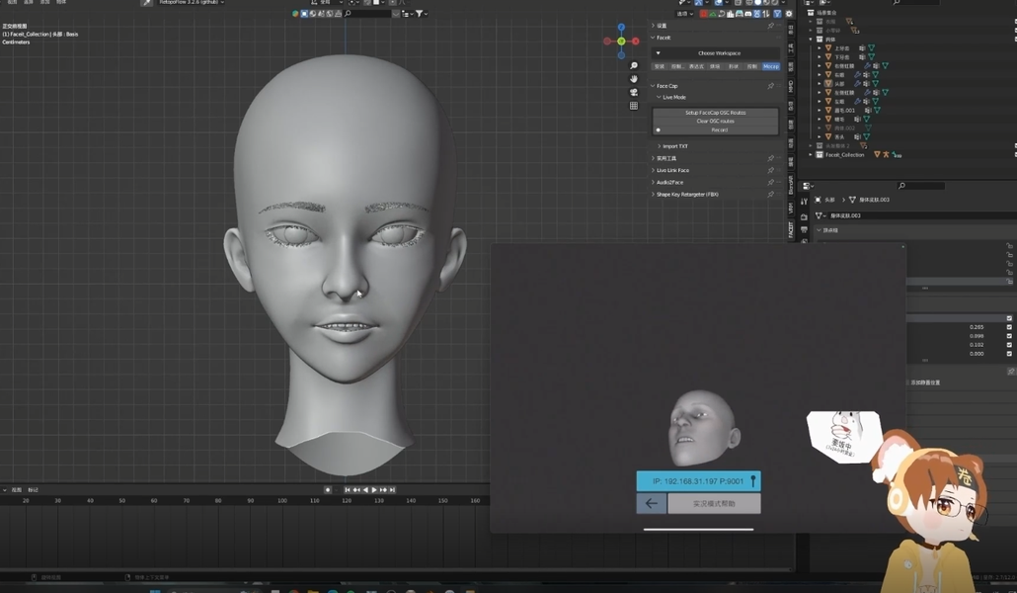Switch perspective with the grid icon
Viewport: 1017px width, 593px height.
[634, 106]
